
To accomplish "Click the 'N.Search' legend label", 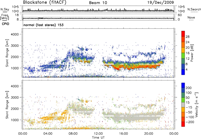I will 194,9.
